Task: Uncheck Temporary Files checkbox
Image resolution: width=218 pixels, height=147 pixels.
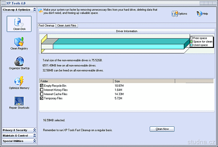Action: 41,98
